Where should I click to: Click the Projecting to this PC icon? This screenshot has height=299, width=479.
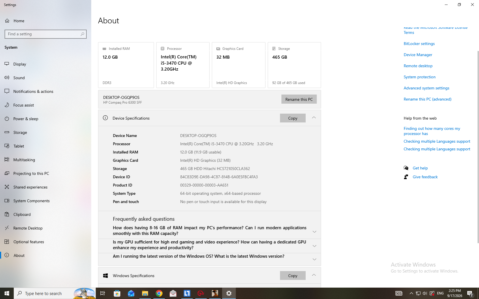7,173
